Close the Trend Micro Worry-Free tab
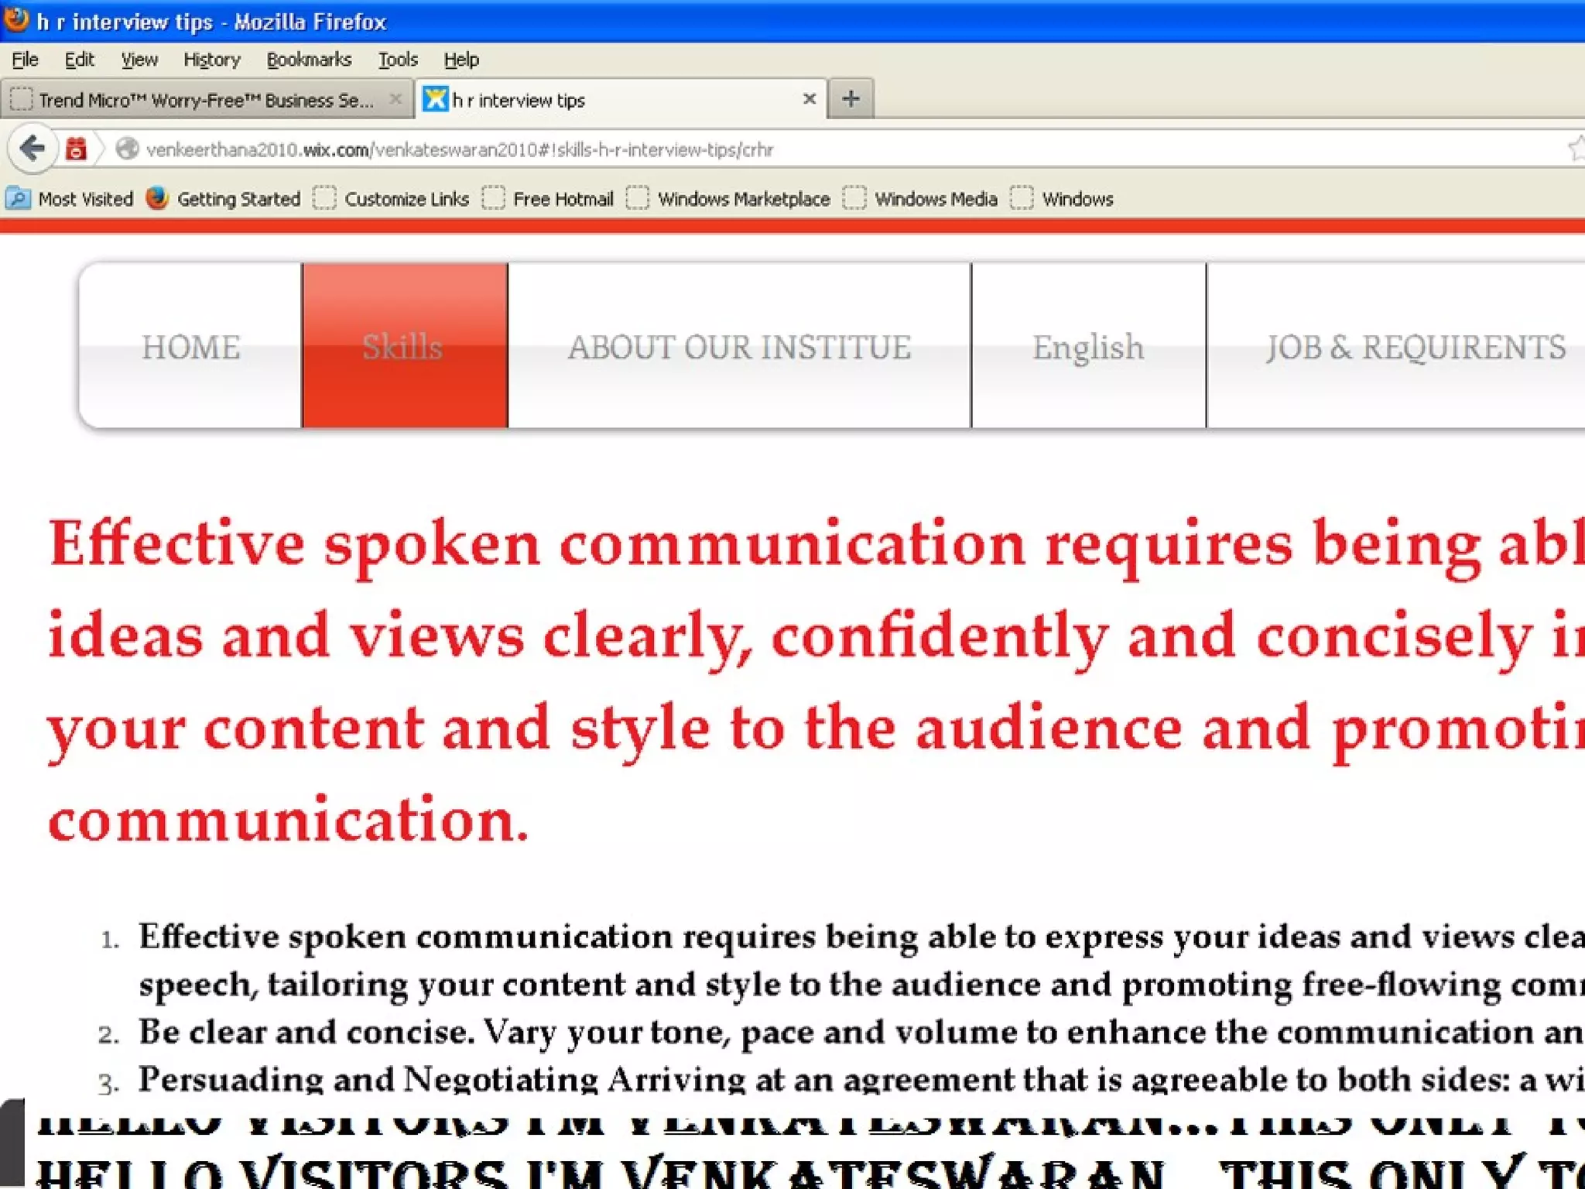1585x1189 pixels. click(x=395, y=99)
